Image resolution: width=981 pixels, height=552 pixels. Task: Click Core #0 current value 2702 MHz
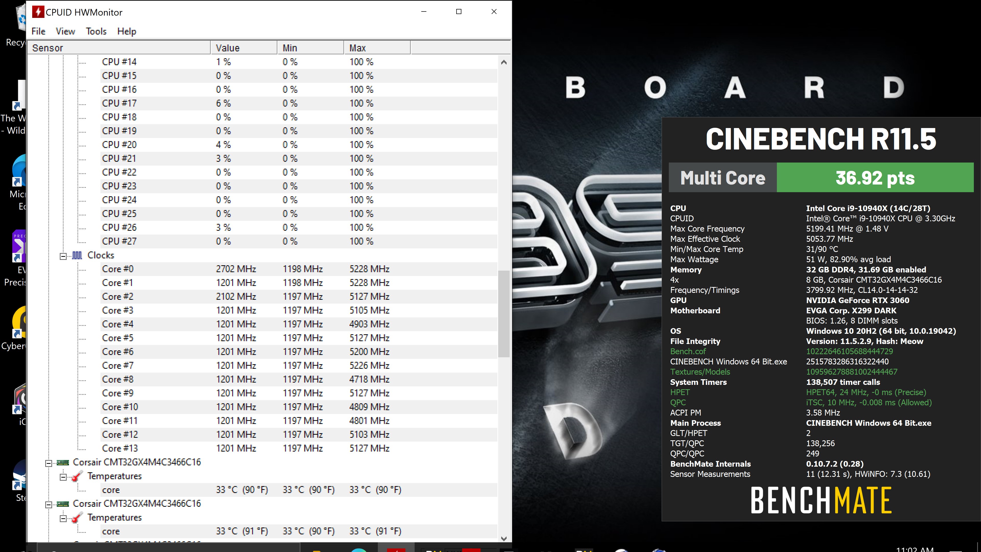236,269
